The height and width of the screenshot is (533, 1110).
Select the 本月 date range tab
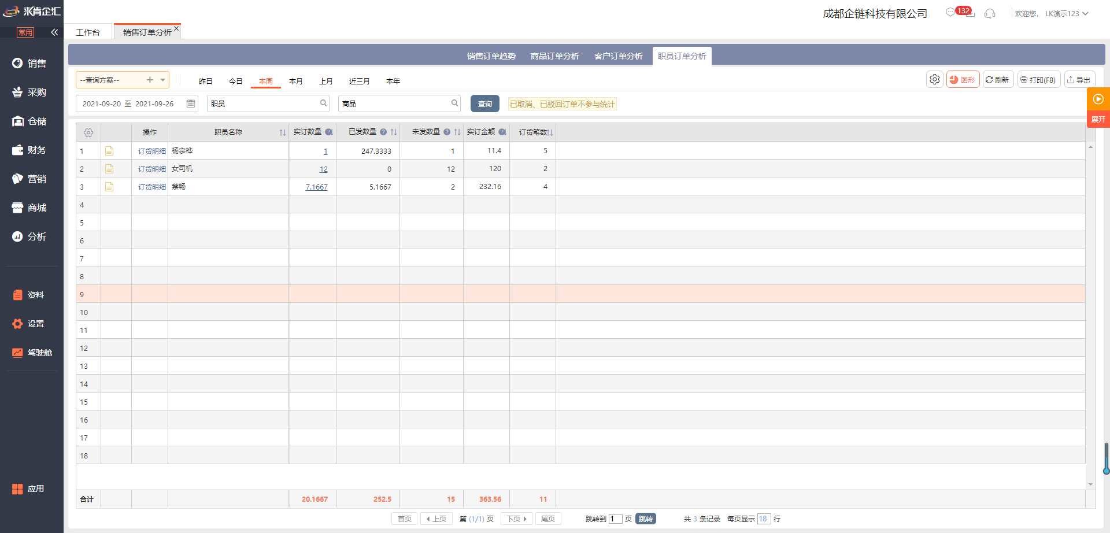click(x=296, y=81)
